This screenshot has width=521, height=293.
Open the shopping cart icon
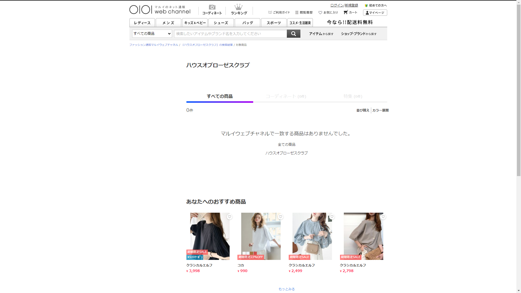pyautogui.click(x=345, y=12)
